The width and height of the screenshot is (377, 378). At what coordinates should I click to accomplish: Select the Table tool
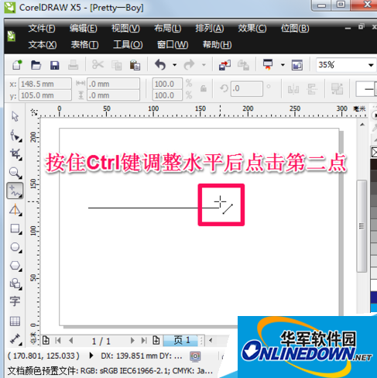pyautogui.click(x=15, y=321)
